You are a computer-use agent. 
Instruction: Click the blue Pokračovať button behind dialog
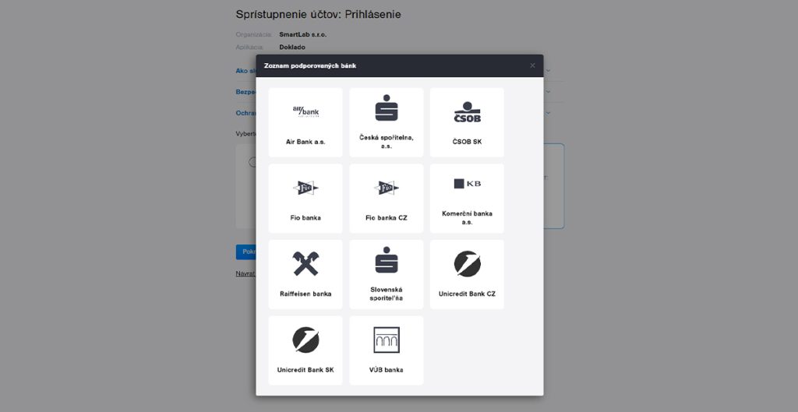[245, 252]
